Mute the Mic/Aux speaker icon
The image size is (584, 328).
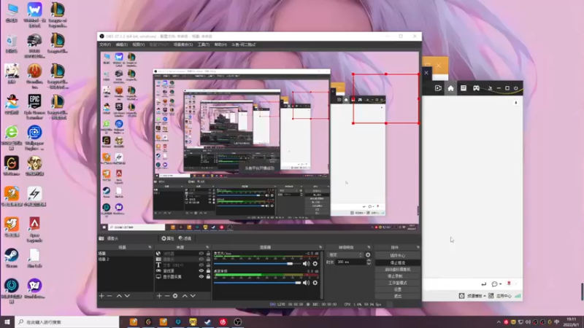pos(306,264)
